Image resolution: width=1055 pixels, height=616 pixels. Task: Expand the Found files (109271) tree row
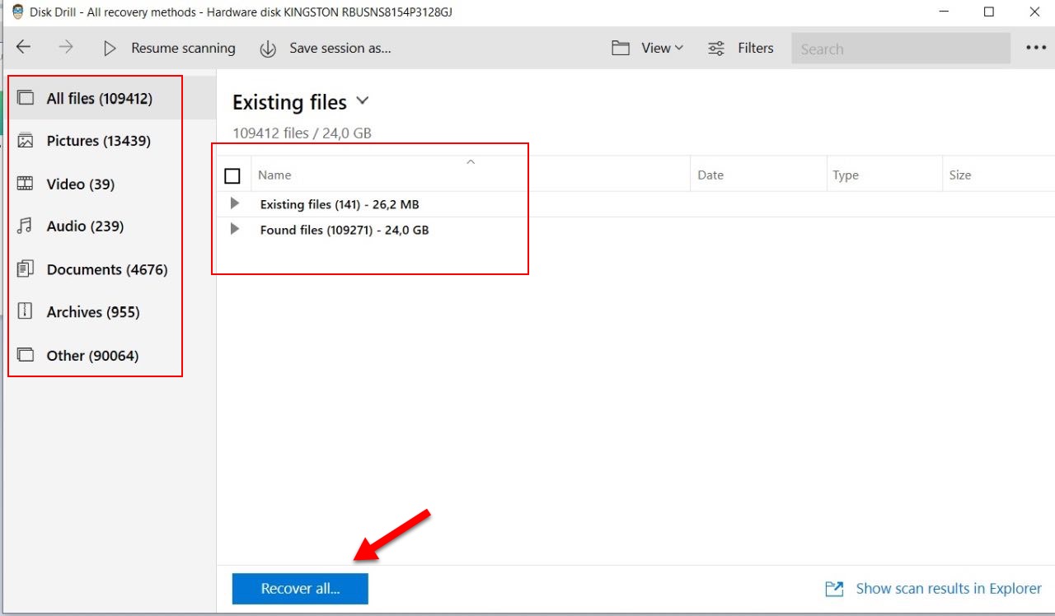pos(235,229)
